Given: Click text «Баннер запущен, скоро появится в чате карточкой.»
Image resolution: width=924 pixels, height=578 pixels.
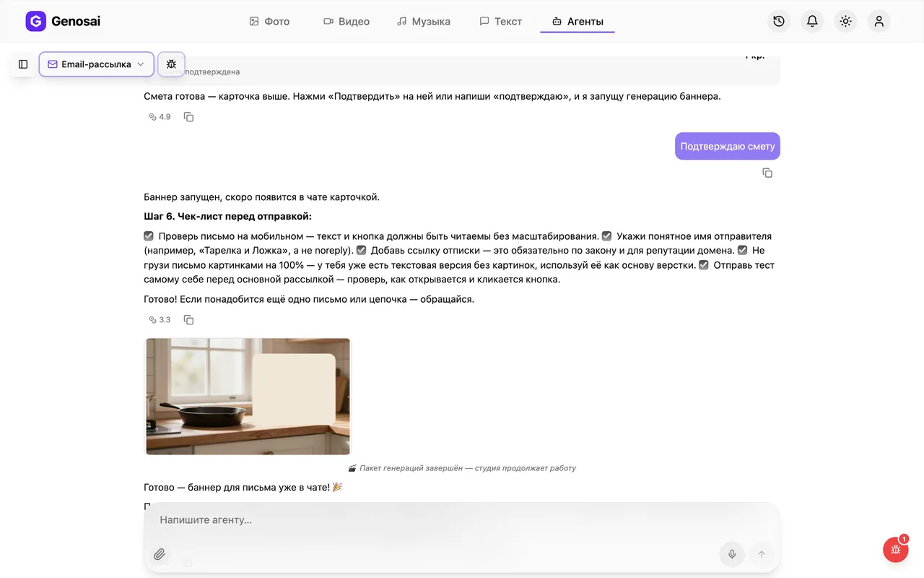Looking at the screenshot, I should click(261, 197).
